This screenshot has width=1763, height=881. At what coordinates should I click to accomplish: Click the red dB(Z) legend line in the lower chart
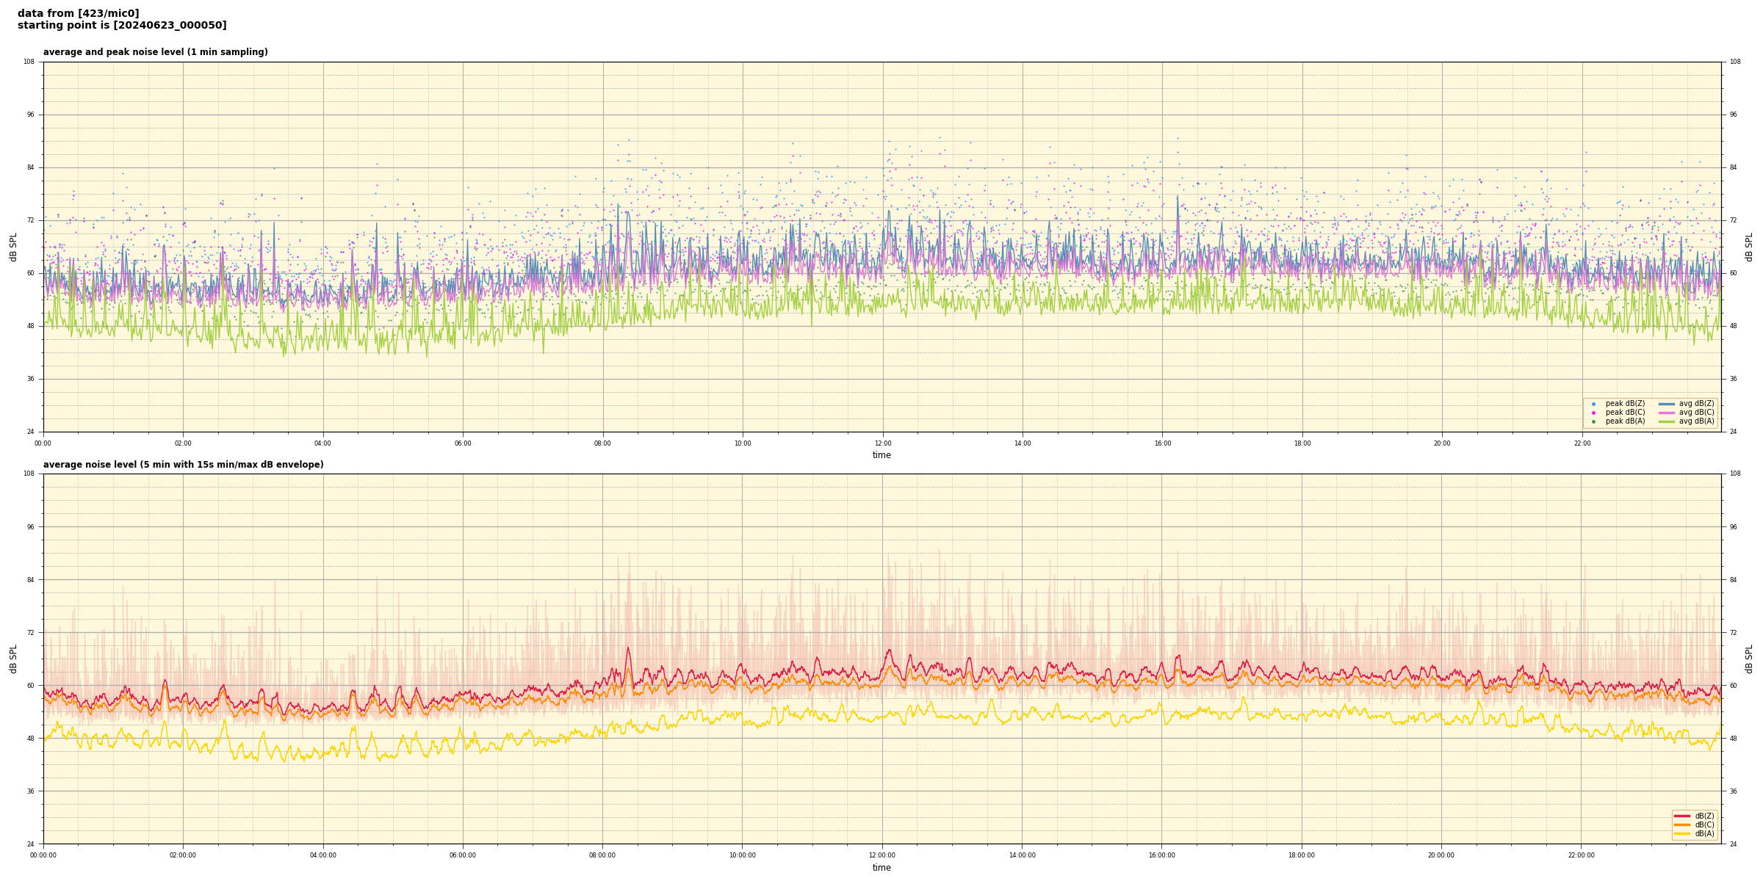tap(1681, 816)
